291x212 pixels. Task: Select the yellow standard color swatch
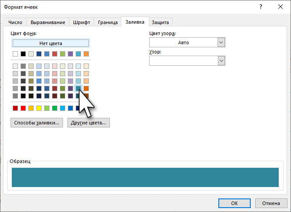click(39, 108)
